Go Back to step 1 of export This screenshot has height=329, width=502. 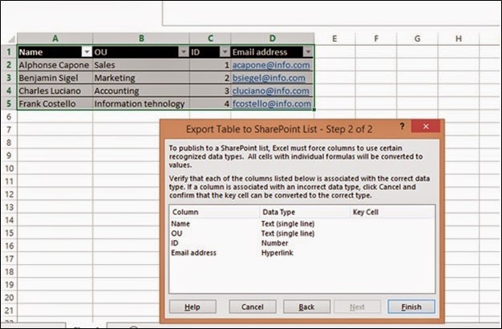click(x=306, y=307)
